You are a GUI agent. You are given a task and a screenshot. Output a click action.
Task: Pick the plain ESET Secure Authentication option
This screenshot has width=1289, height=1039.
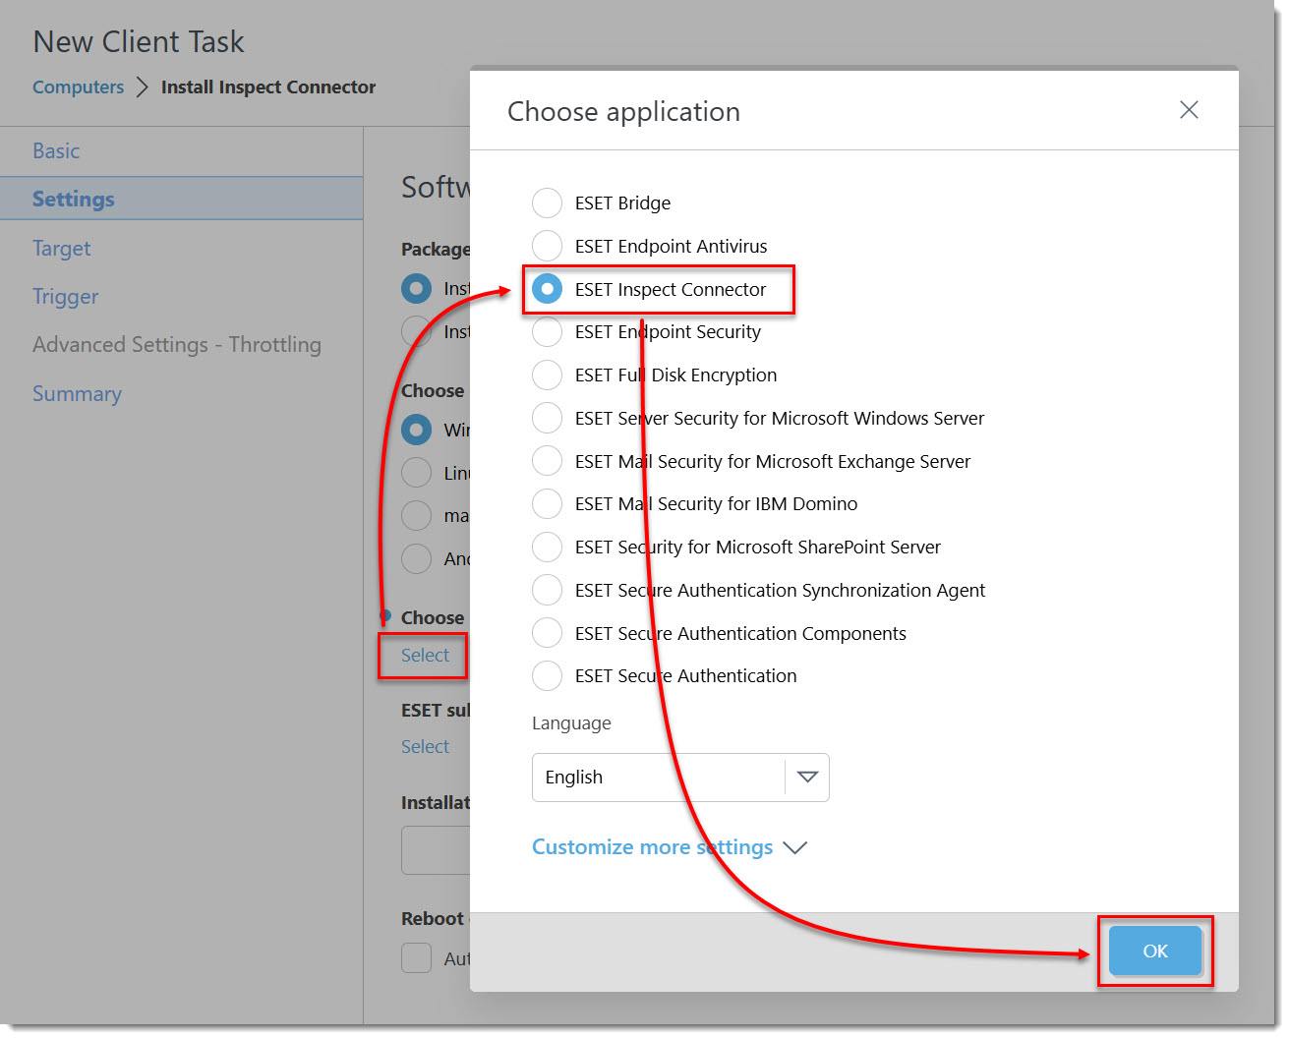[547, 676]
